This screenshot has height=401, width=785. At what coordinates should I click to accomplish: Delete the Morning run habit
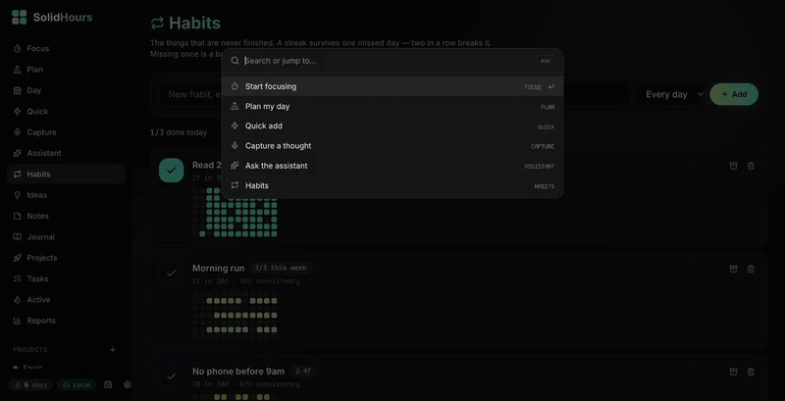(x=751, y=269)
